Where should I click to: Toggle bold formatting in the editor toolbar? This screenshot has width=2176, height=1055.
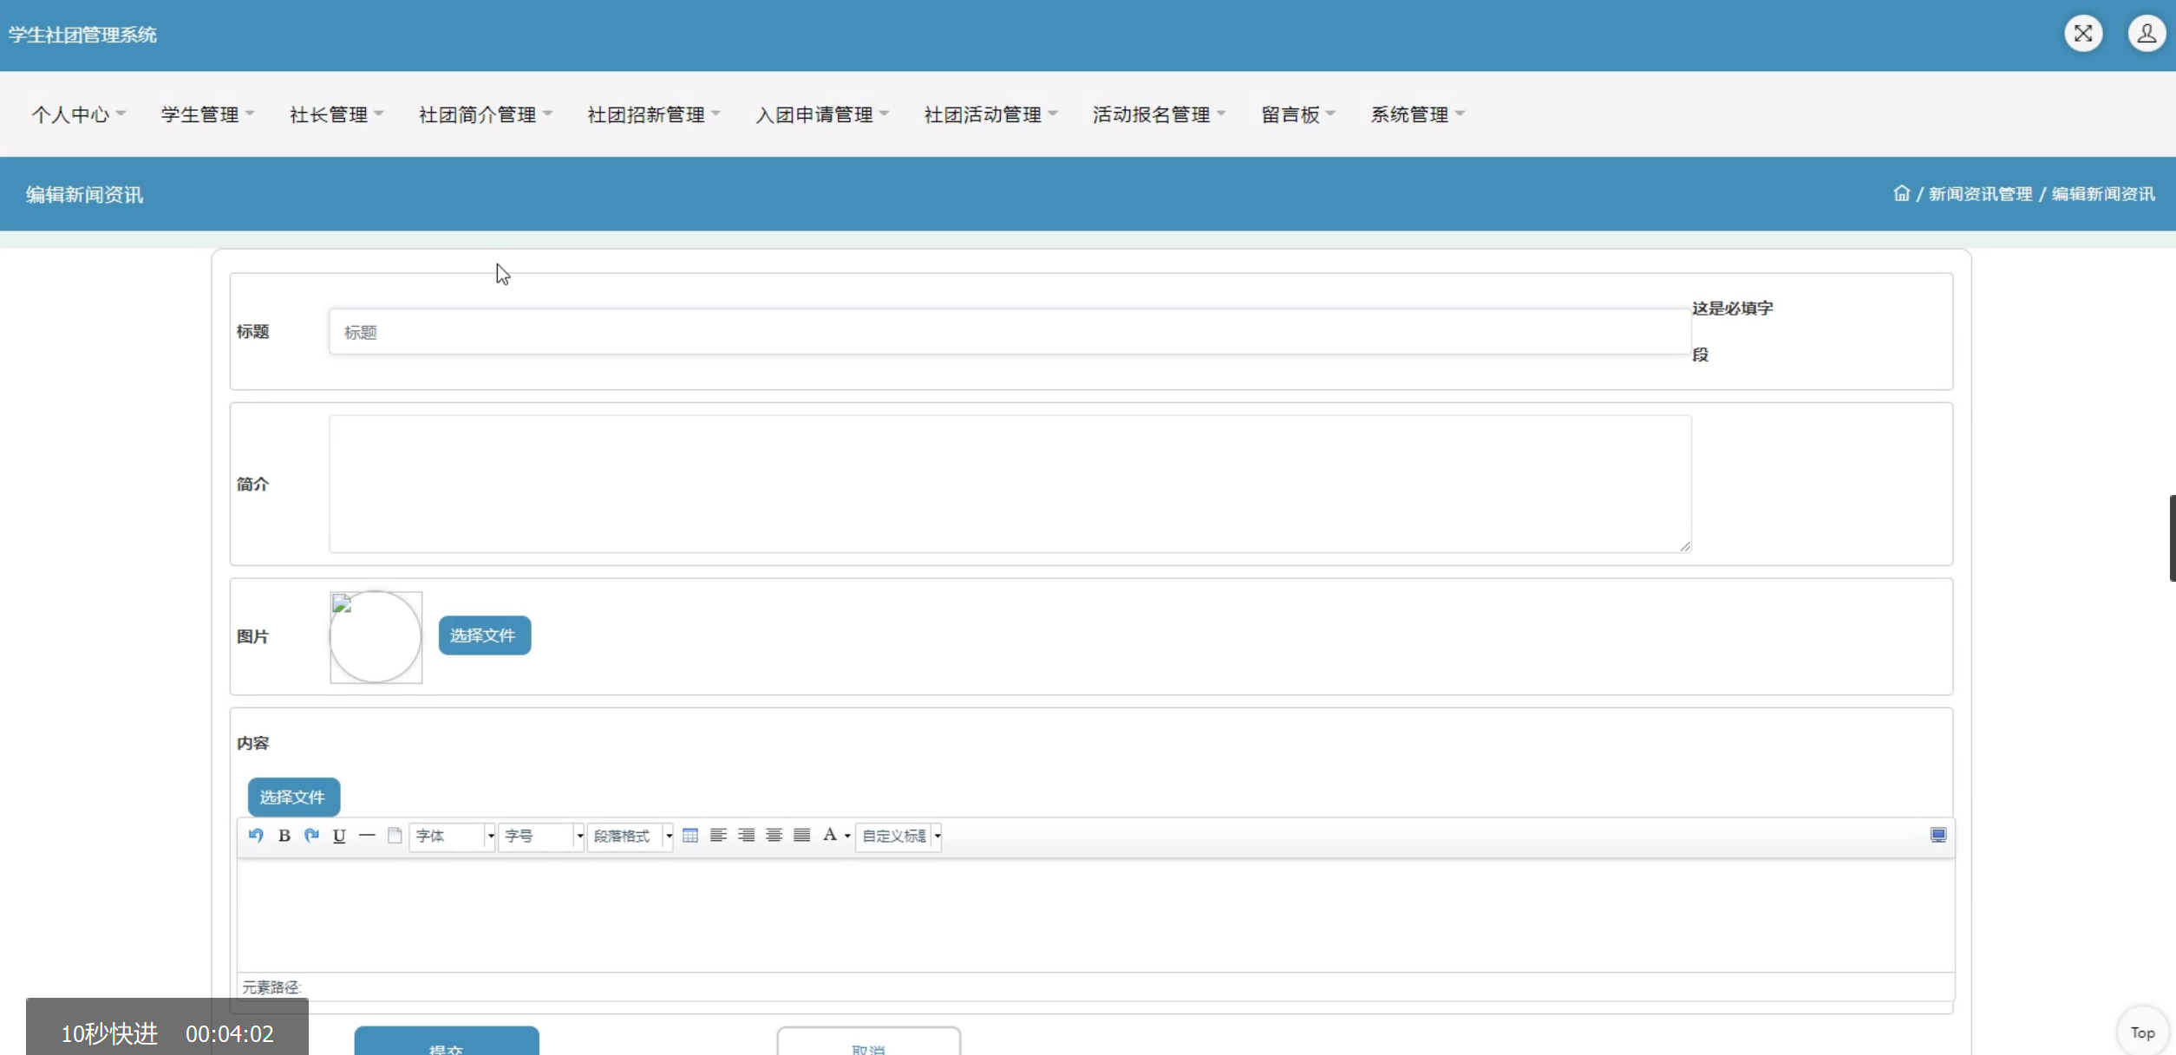click(x=284, y=836)
